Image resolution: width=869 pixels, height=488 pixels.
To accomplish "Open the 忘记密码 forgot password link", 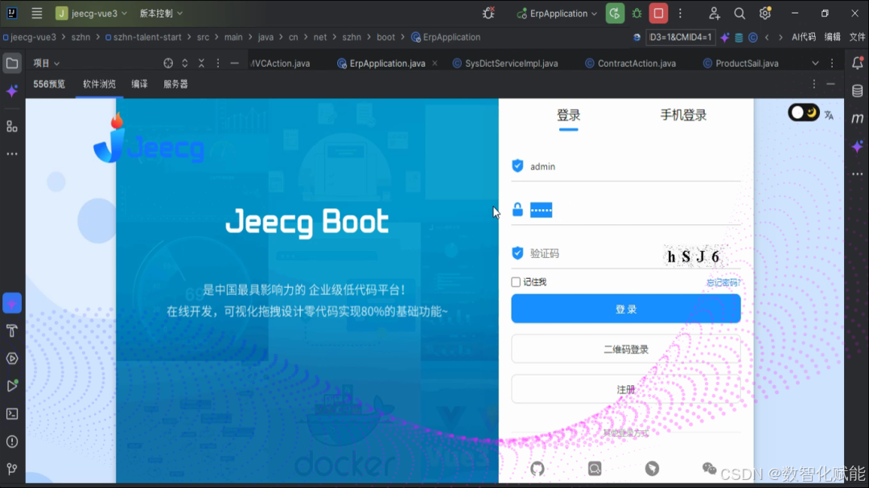I will pos(723,282).
